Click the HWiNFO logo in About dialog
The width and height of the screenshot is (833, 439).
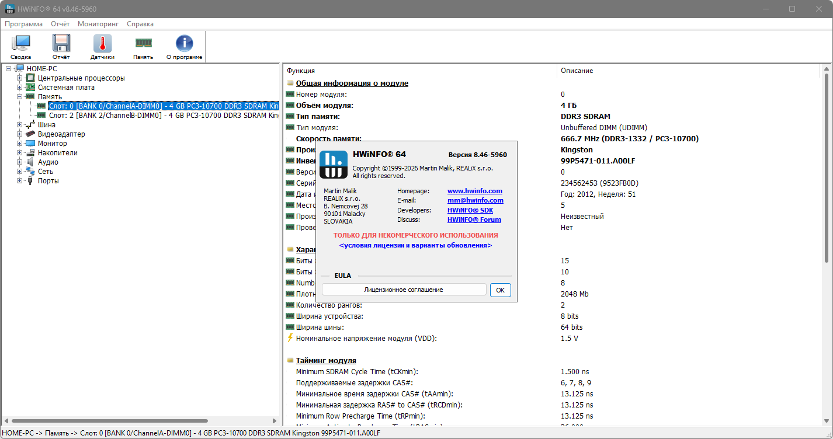[334, 164]
